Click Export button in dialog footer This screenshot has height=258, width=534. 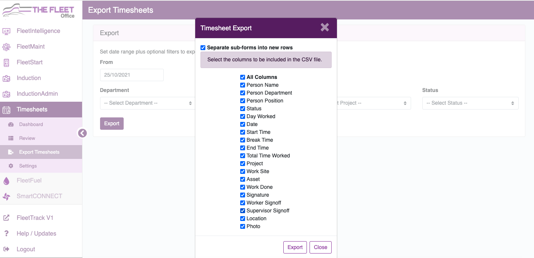(295, 247)
